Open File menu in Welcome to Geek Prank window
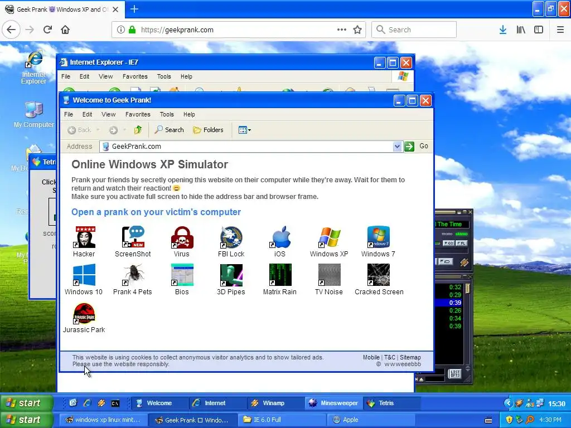This screenshot has height=428, width=571. pyautogui.click(x=69, y=114)
